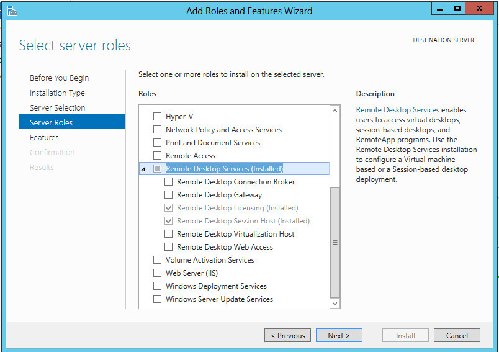The image size is (499, 352).
Task: Enable Network Policy and Access Services checkbox
Action: point(157,130)
